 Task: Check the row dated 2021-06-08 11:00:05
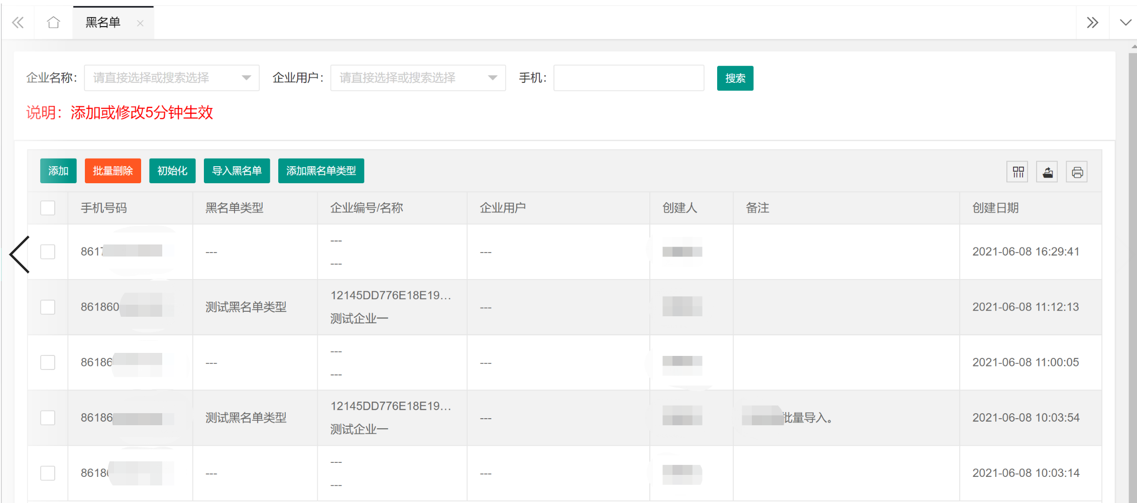click(48, 362)
